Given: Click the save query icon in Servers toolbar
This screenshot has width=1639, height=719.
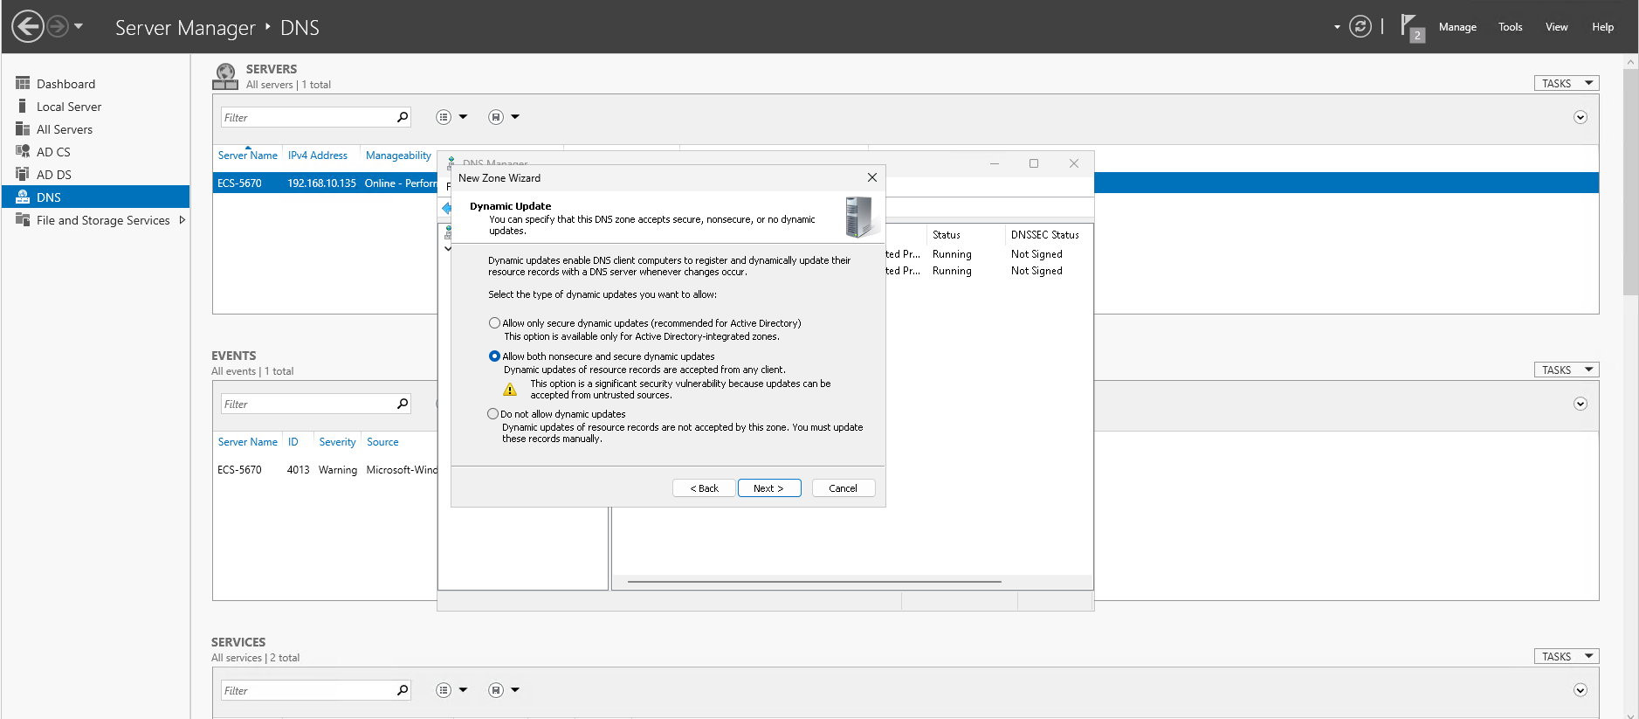Looking at the screenshot, I should click(496, 117).
